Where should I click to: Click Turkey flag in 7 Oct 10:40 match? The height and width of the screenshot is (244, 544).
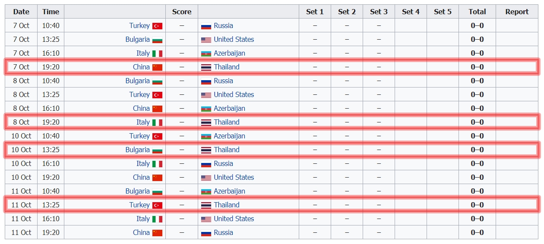(157, 26)
